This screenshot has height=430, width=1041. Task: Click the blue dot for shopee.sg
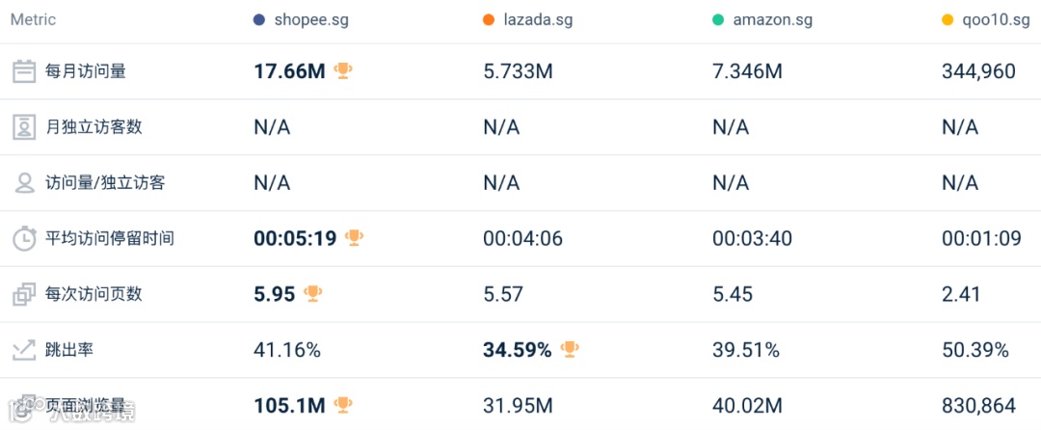click(258, 20)
